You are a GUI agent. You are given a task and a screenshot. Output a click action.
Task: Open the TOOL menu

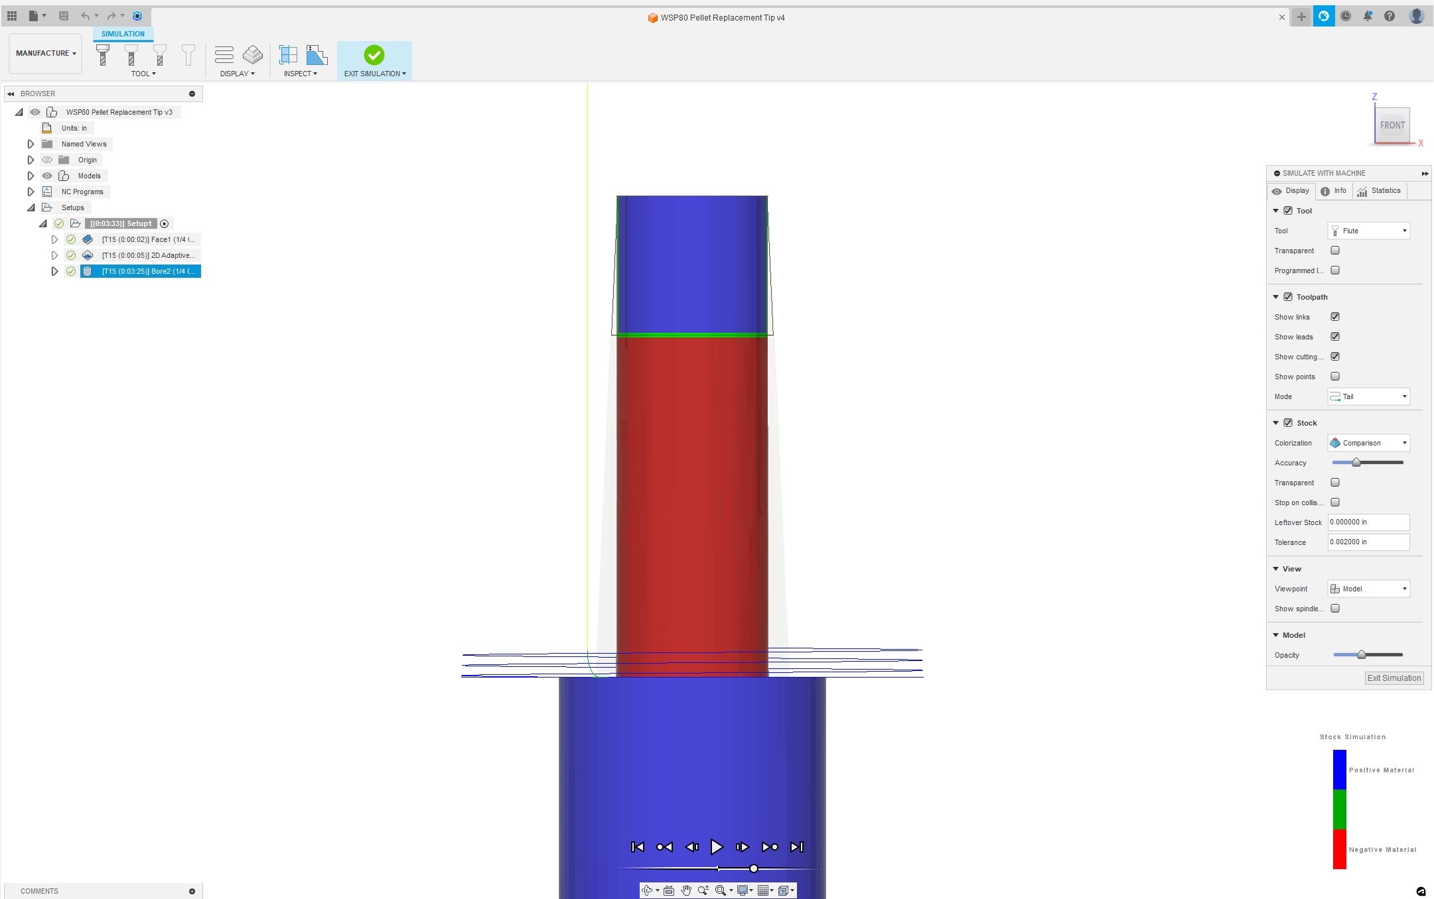[143, 74]
